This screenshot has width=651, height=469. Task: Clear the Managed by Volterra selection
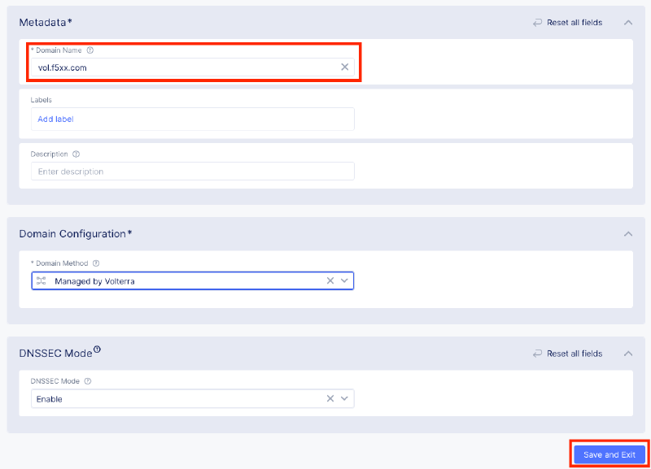[x=330, y=280]
